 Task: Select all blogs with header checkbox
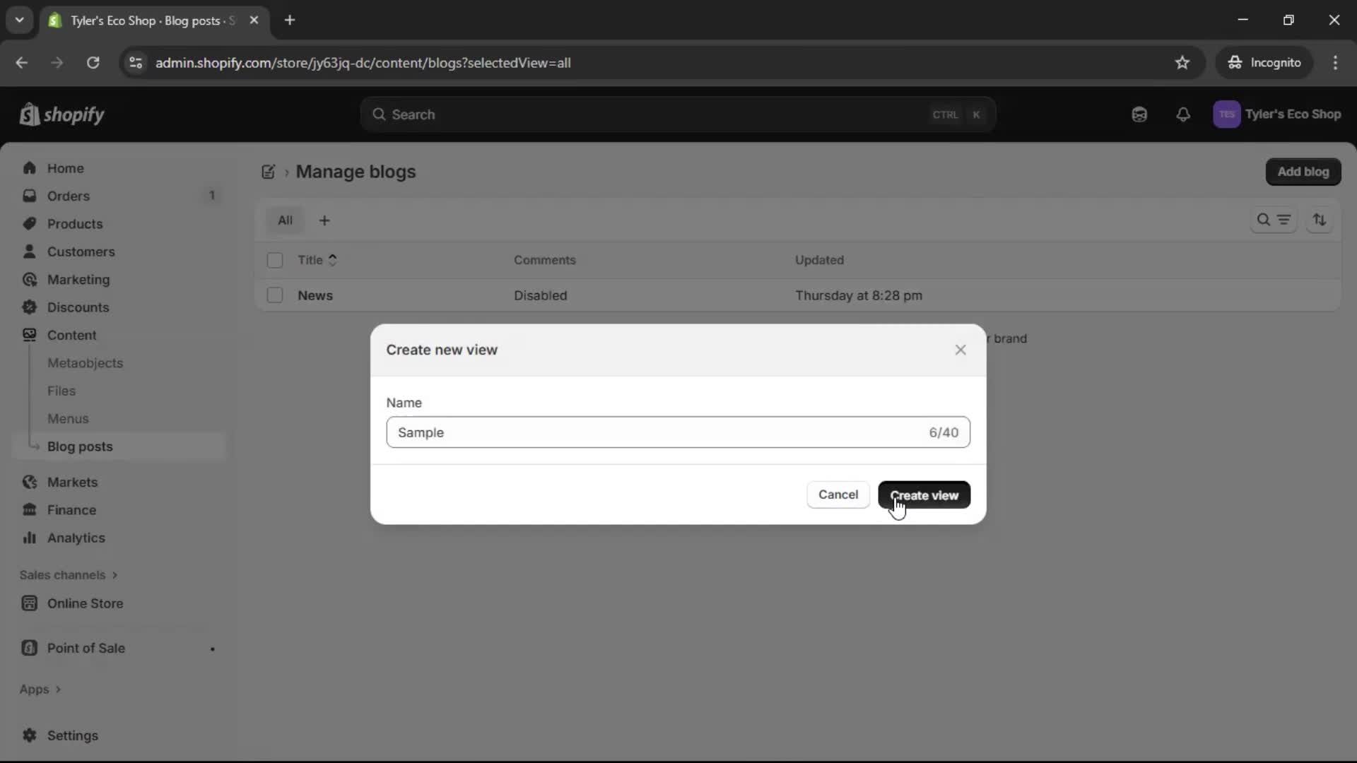(x=275, y=260)
